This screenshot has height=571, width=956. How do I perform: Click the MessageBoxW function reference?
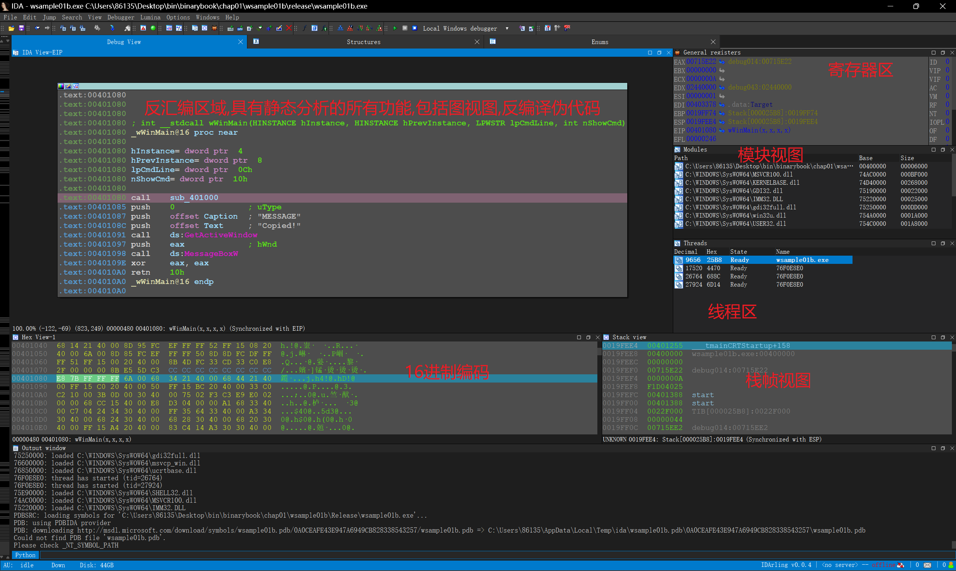211,253
